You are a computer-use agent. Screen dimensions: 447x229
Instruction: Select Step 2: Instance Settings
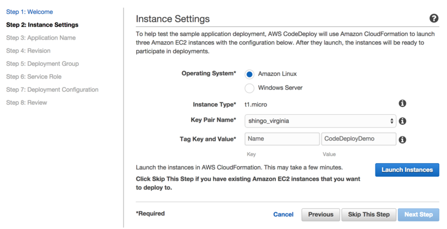click(42, 25)
